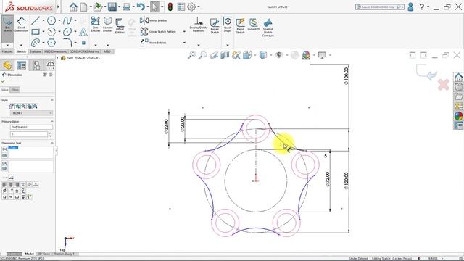Toggle Shaded Sketch Contours
Screen dimensions: 464x261
click(x=268, y=28)
